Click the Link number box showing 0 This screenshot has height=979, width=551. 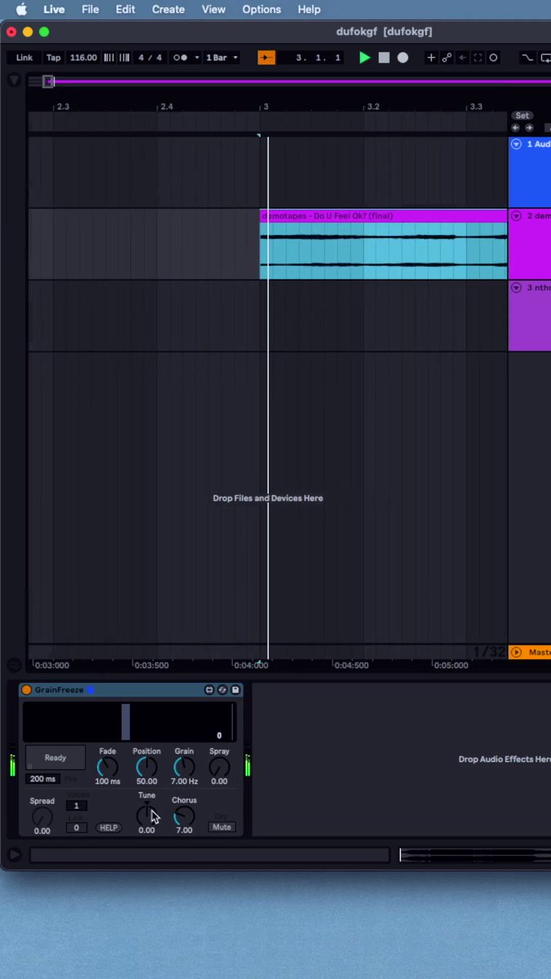pyautogui.click(x=77, y=828)
